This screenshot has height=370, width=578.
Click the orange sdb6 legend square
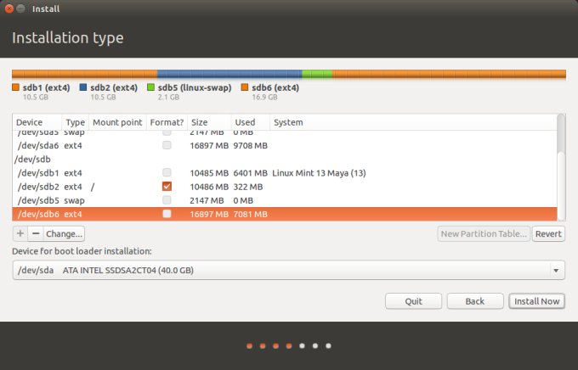click(245, 87)
